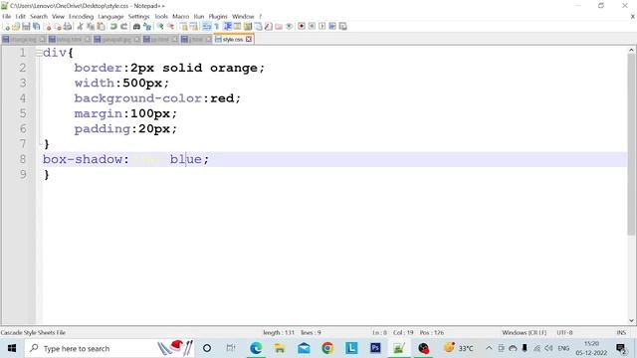Open Photoshop from the taskbar
The height and width of the screenshot is (358, 637).
coord(375,348)
